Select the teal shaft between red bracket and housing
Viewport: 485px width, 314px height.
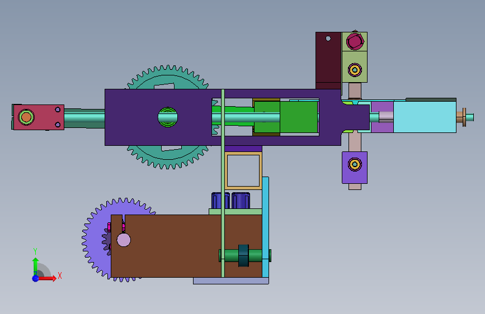[84, 117]
